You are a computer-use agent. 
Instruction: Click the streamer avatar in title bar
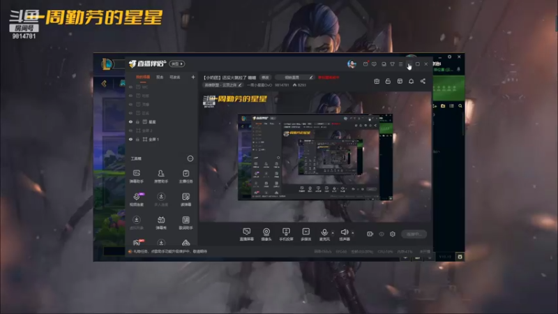352,64
